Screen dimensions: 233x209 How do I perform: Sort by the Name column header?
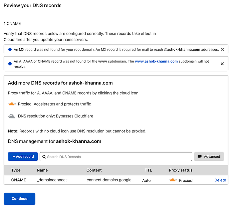[x=42, y=170]
